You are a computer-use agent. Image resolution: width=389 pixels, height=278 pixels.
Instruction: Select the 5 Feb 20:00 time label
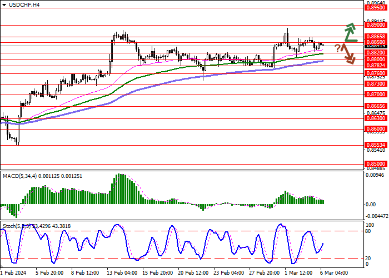[x=49, y=273]
